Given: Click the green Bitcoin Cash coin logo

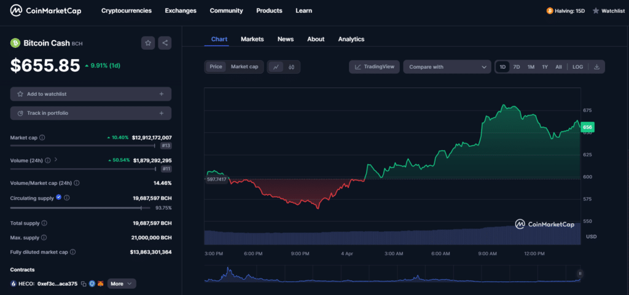Looking at the screenshot, I should pyautogui.click(x=15, y=43).
